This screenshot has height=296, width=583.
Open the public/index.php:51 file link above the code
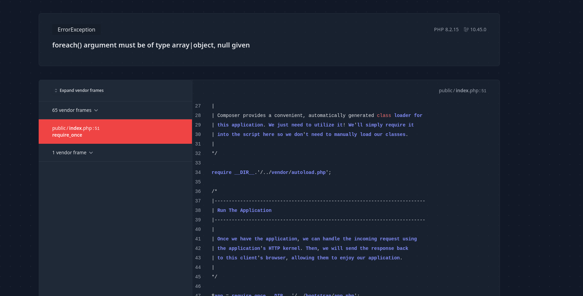tap(463, 91)
